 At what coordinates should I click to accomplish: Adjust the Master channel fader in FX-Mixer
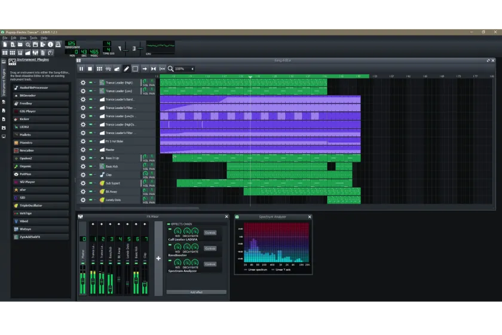[83, 282]
